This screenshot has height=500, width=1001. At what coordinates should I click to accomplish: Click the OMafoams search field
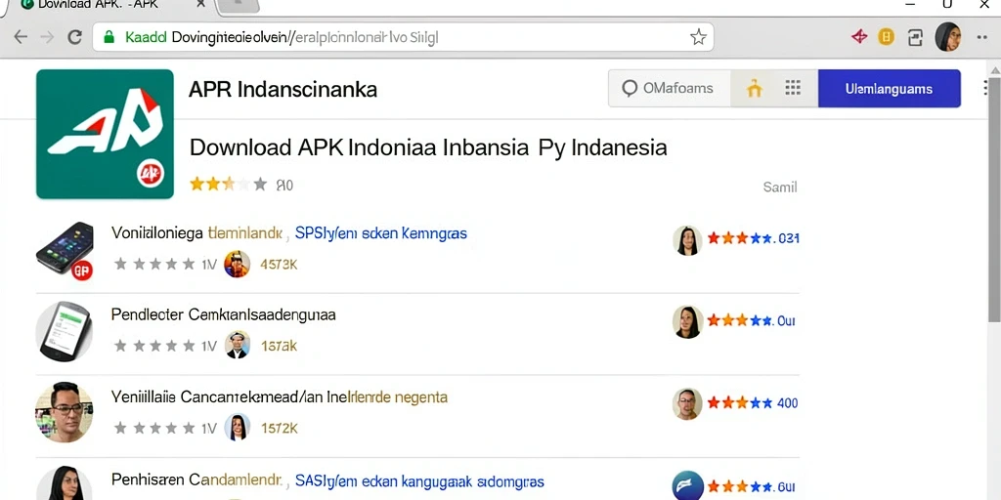tap(669, 89)
